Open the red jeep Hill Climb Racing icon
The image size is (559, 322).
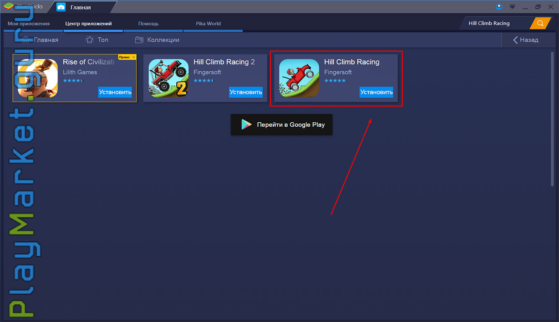299,78
